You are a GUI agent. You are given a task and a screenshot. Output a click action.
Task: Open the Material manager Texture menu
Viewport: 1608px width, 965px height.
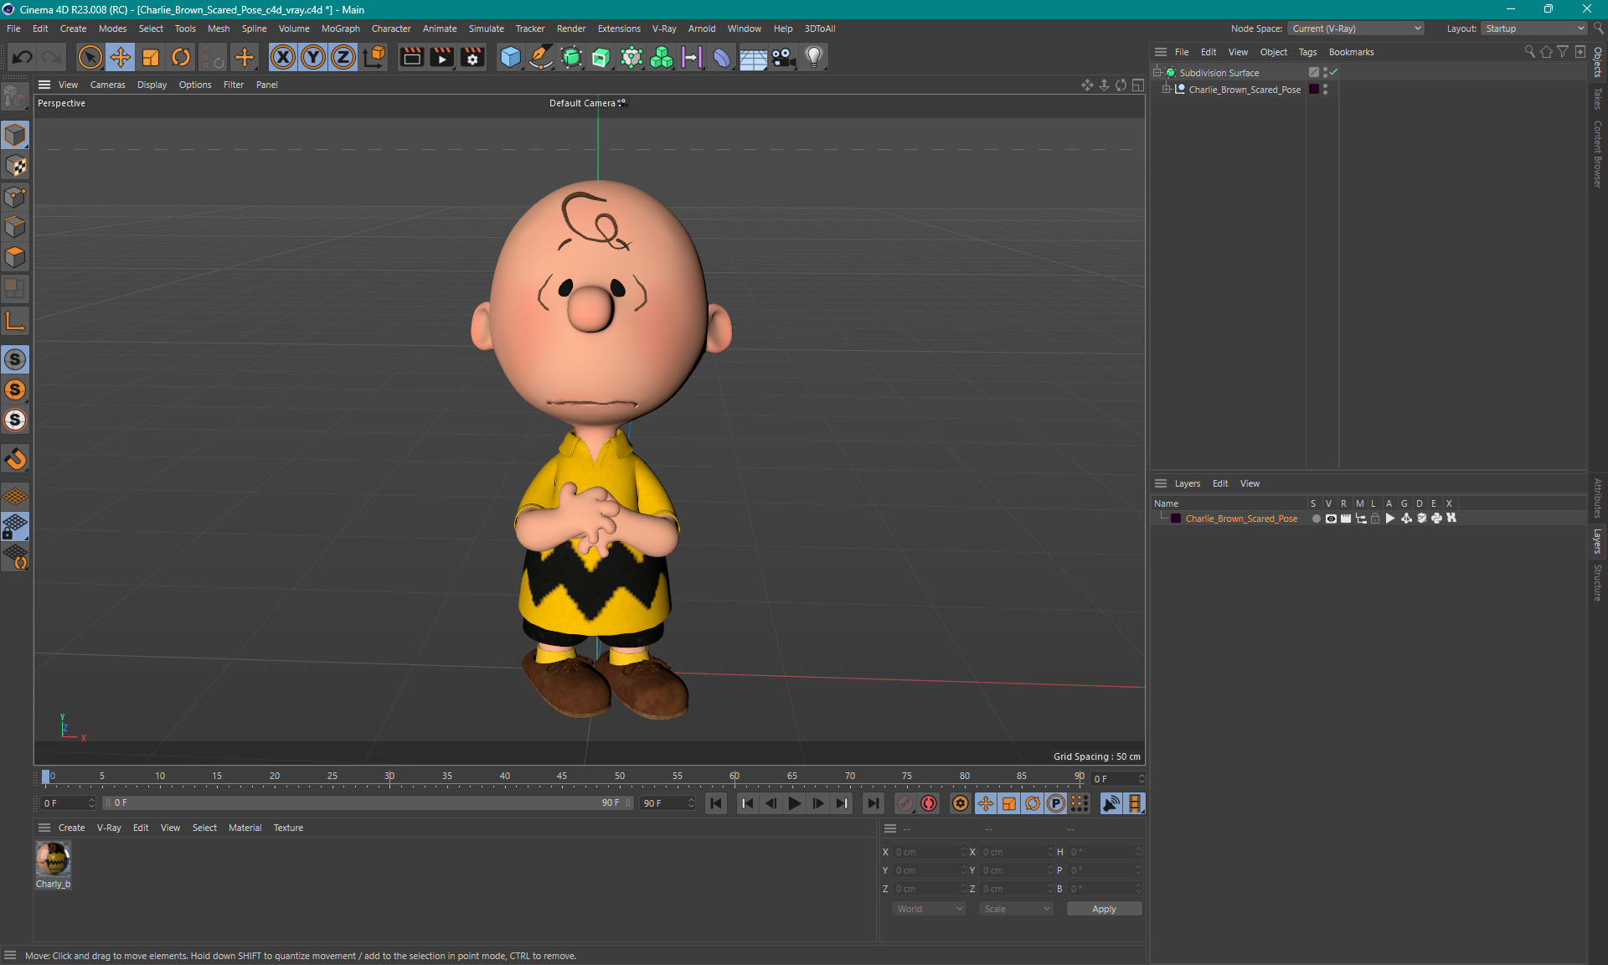(288, 828)
